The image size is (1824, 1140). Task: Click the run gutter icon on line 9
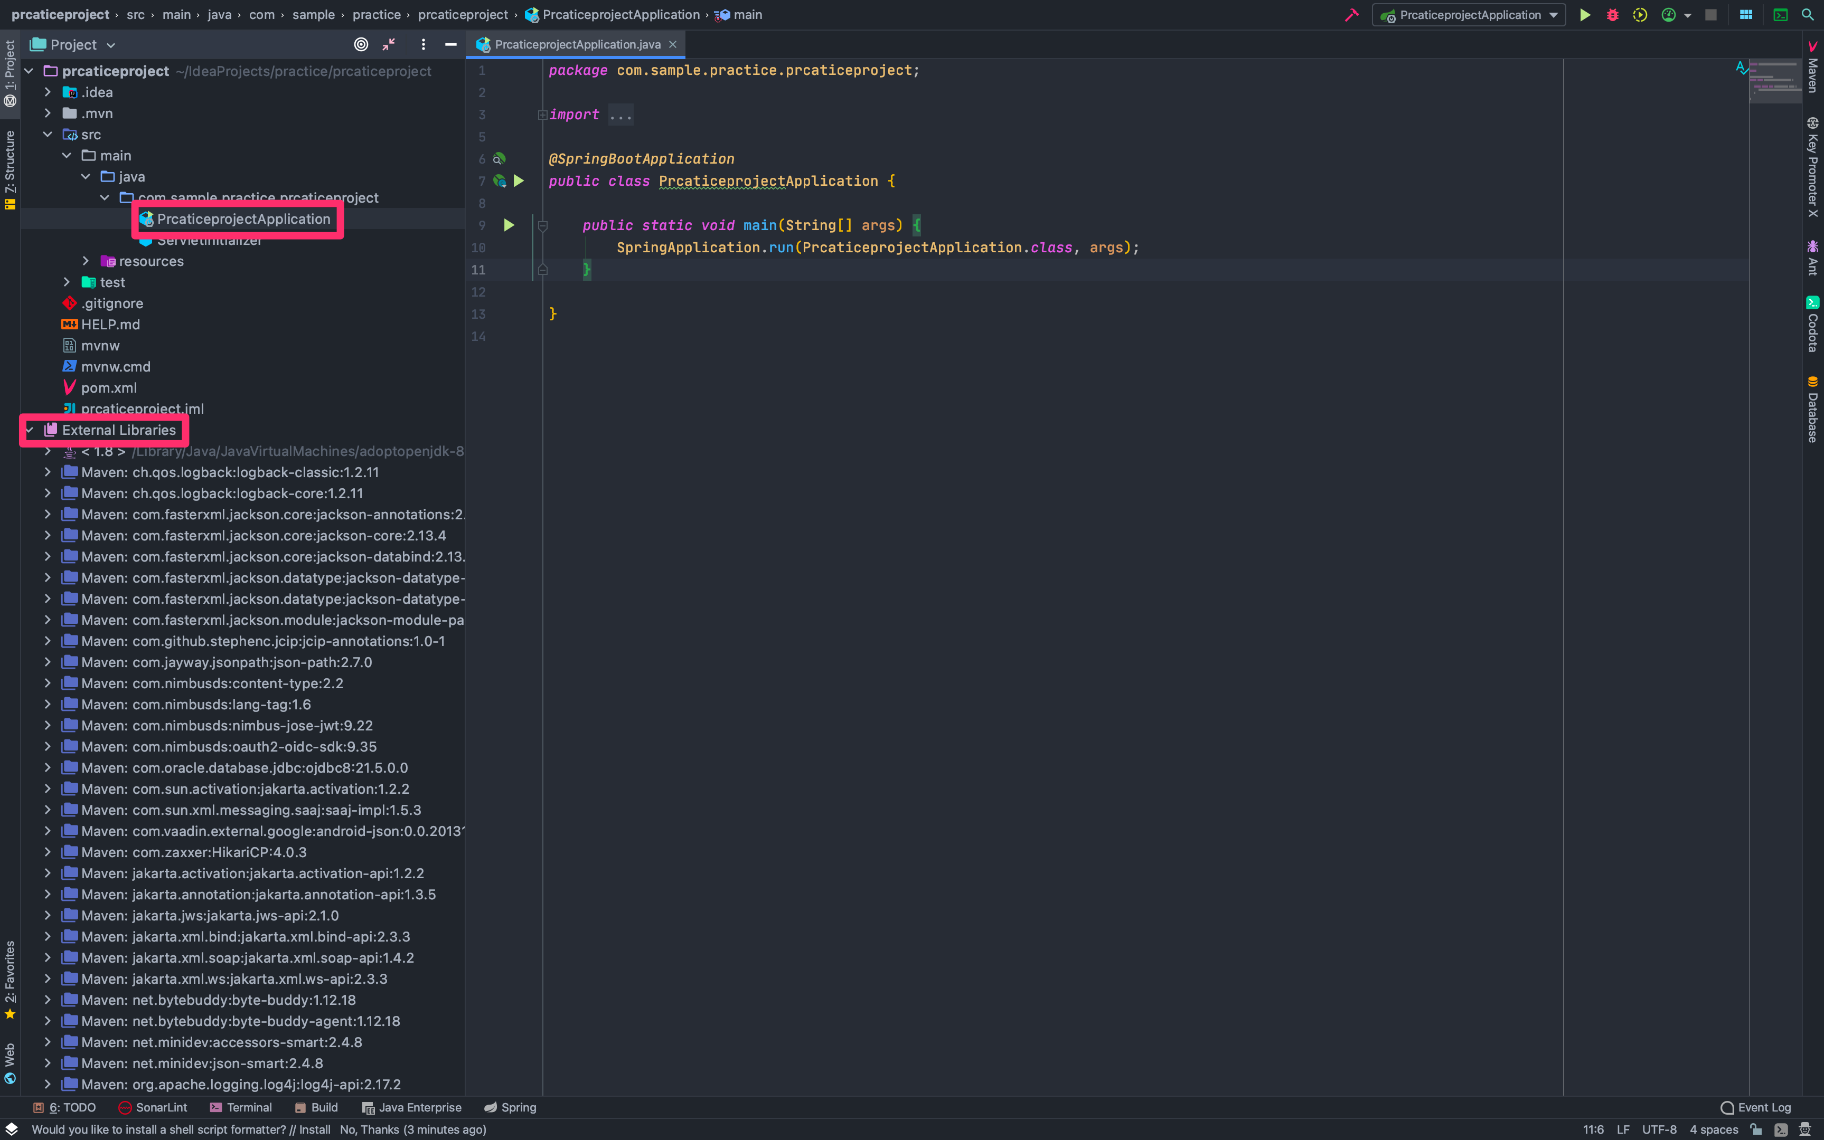click(x=509, y=225)
